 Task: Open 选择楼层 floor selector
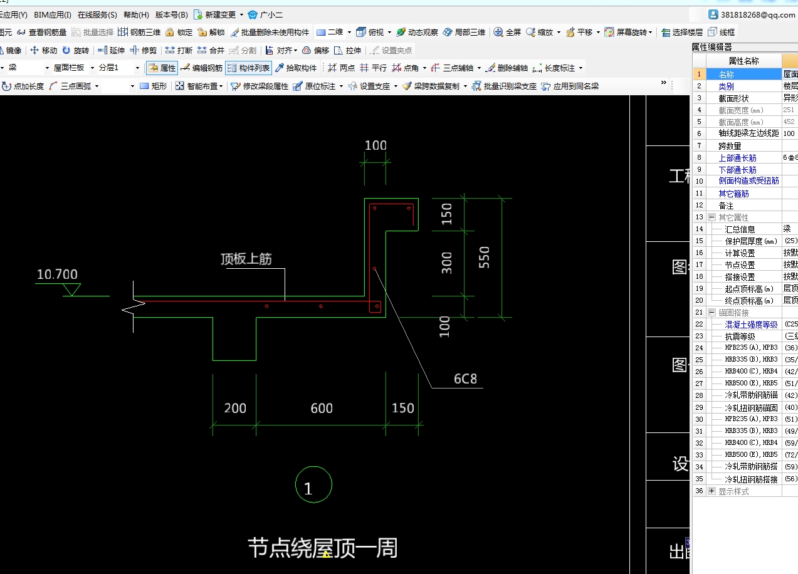pyautogui.click(x=681, y=32)
